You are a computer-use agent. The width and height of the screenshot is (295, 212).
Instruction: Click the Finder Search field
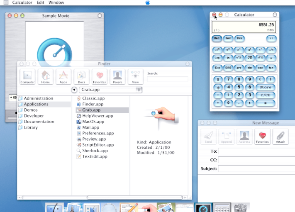point(168,79)
